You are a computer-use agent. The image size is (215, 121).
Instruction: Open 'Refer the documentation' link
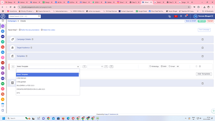click(x=30, y=30)
